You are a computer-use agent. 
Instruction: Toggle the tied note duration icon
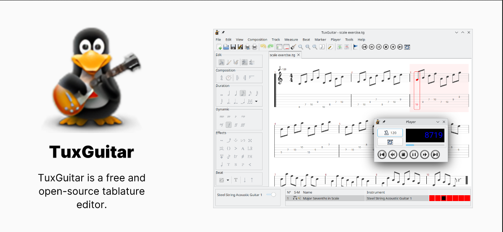242,102
